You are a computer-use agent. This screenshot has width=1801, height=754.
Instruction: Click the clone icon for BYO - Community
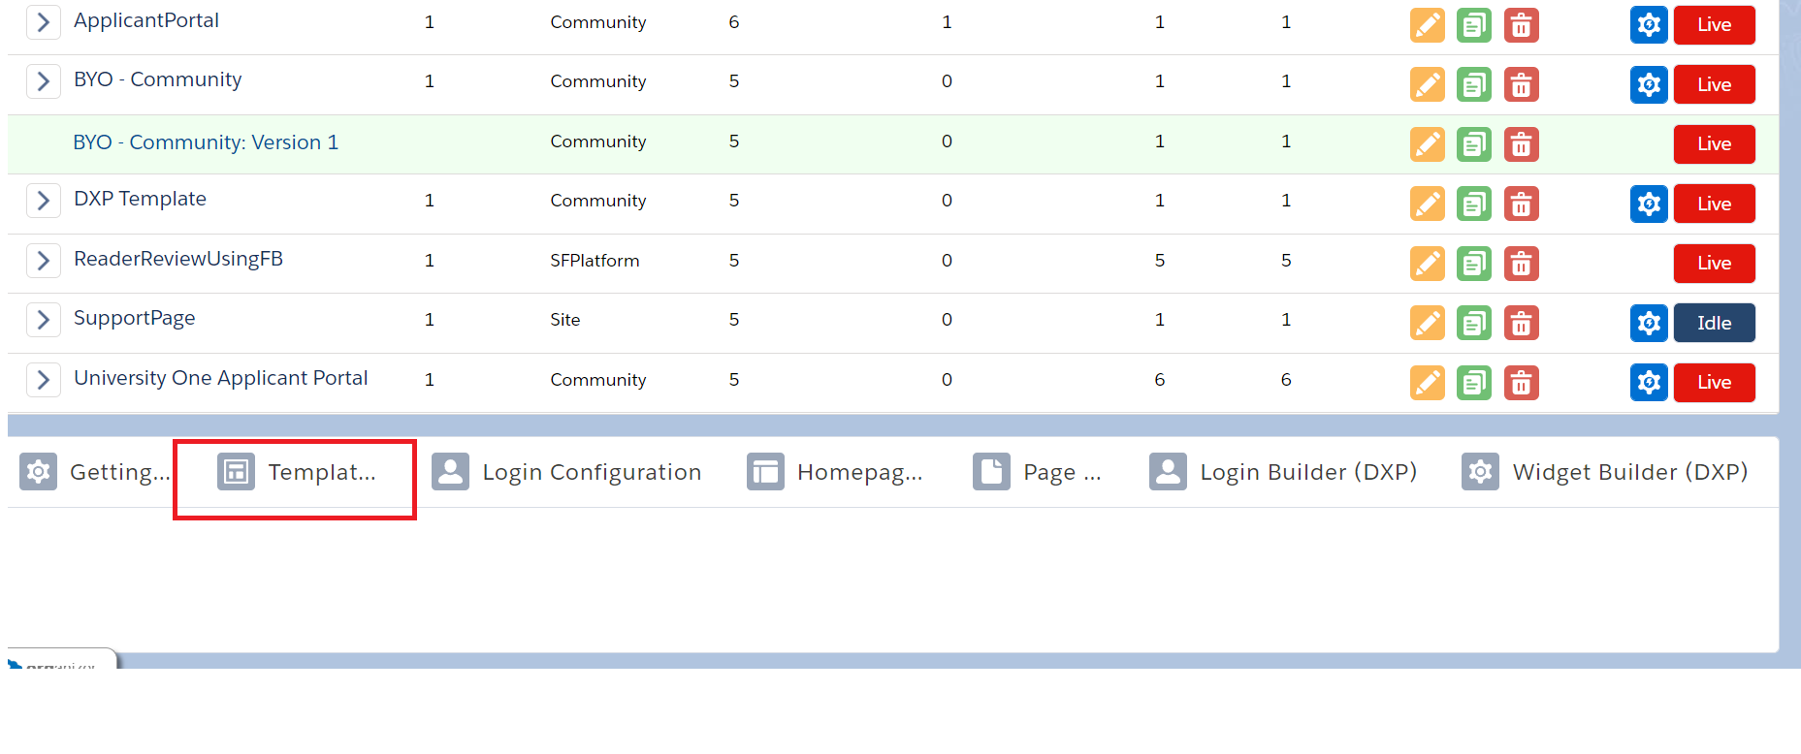1473,85
